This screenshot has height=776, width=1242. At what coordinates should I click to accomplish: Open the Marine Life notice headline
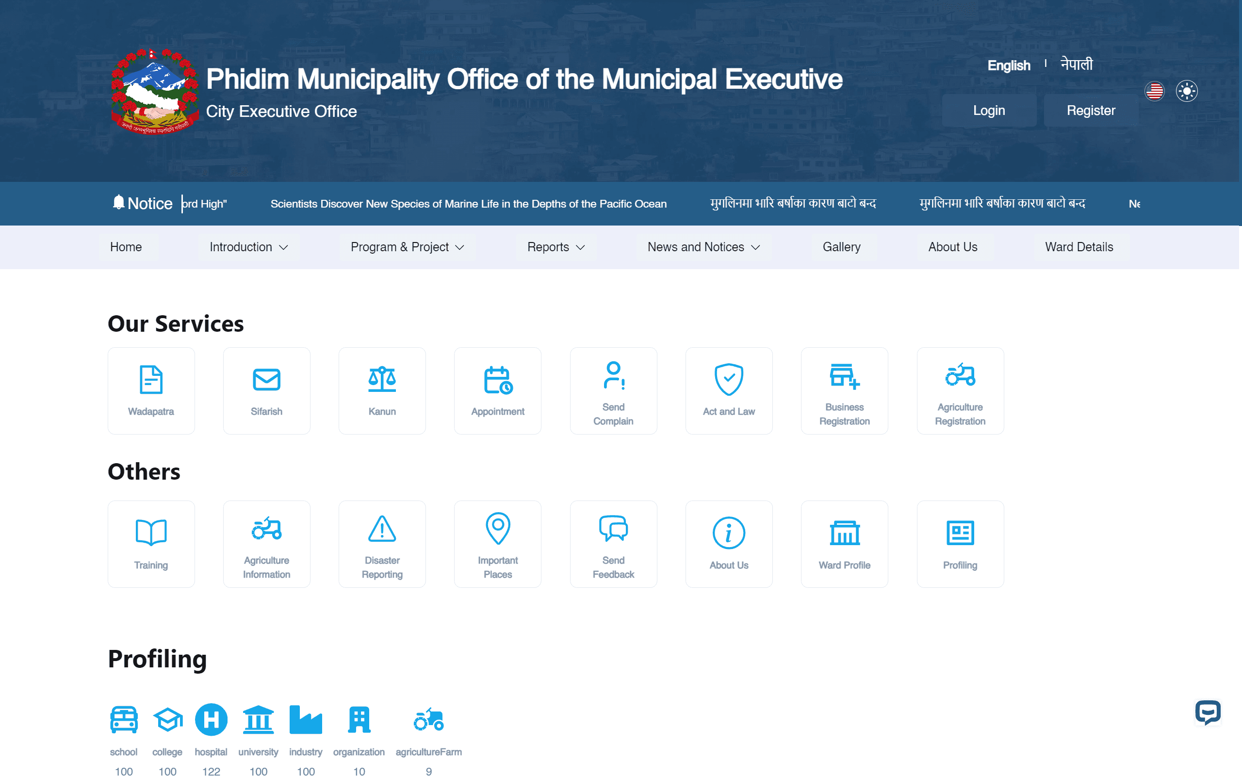click(468, 204)
